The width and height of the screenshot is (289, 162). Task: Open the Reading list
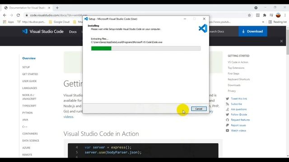[x=278, y=22]
